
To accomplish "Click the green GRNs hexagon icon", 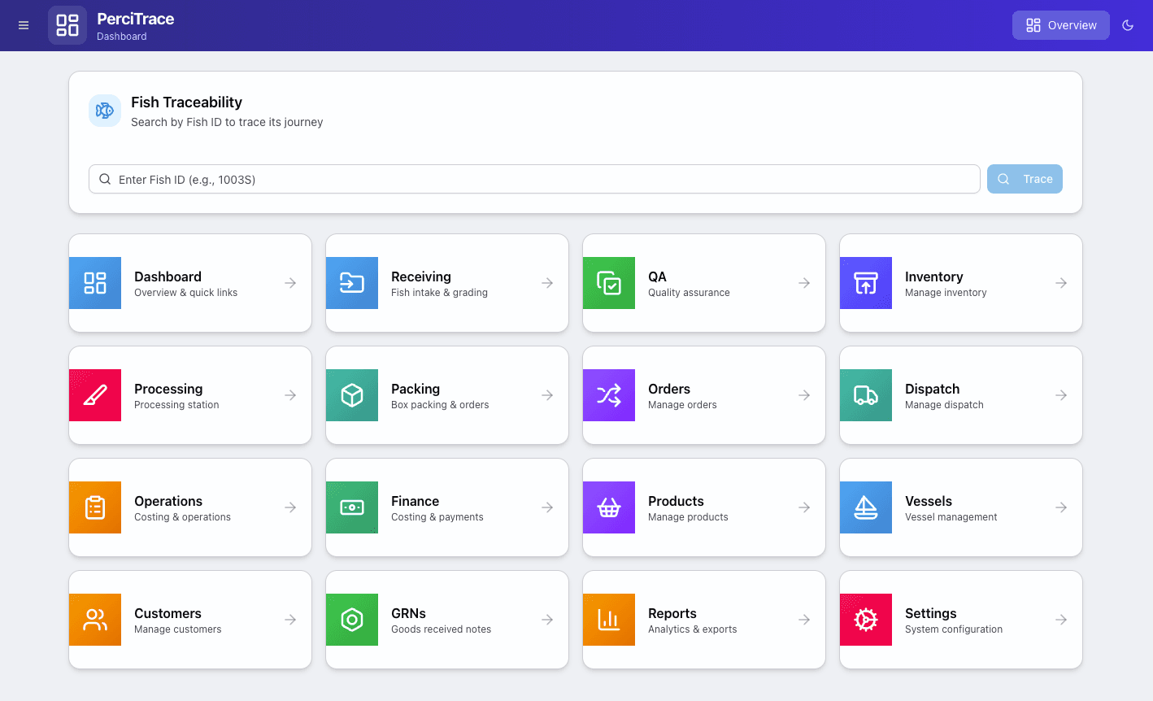I will 352,620.
